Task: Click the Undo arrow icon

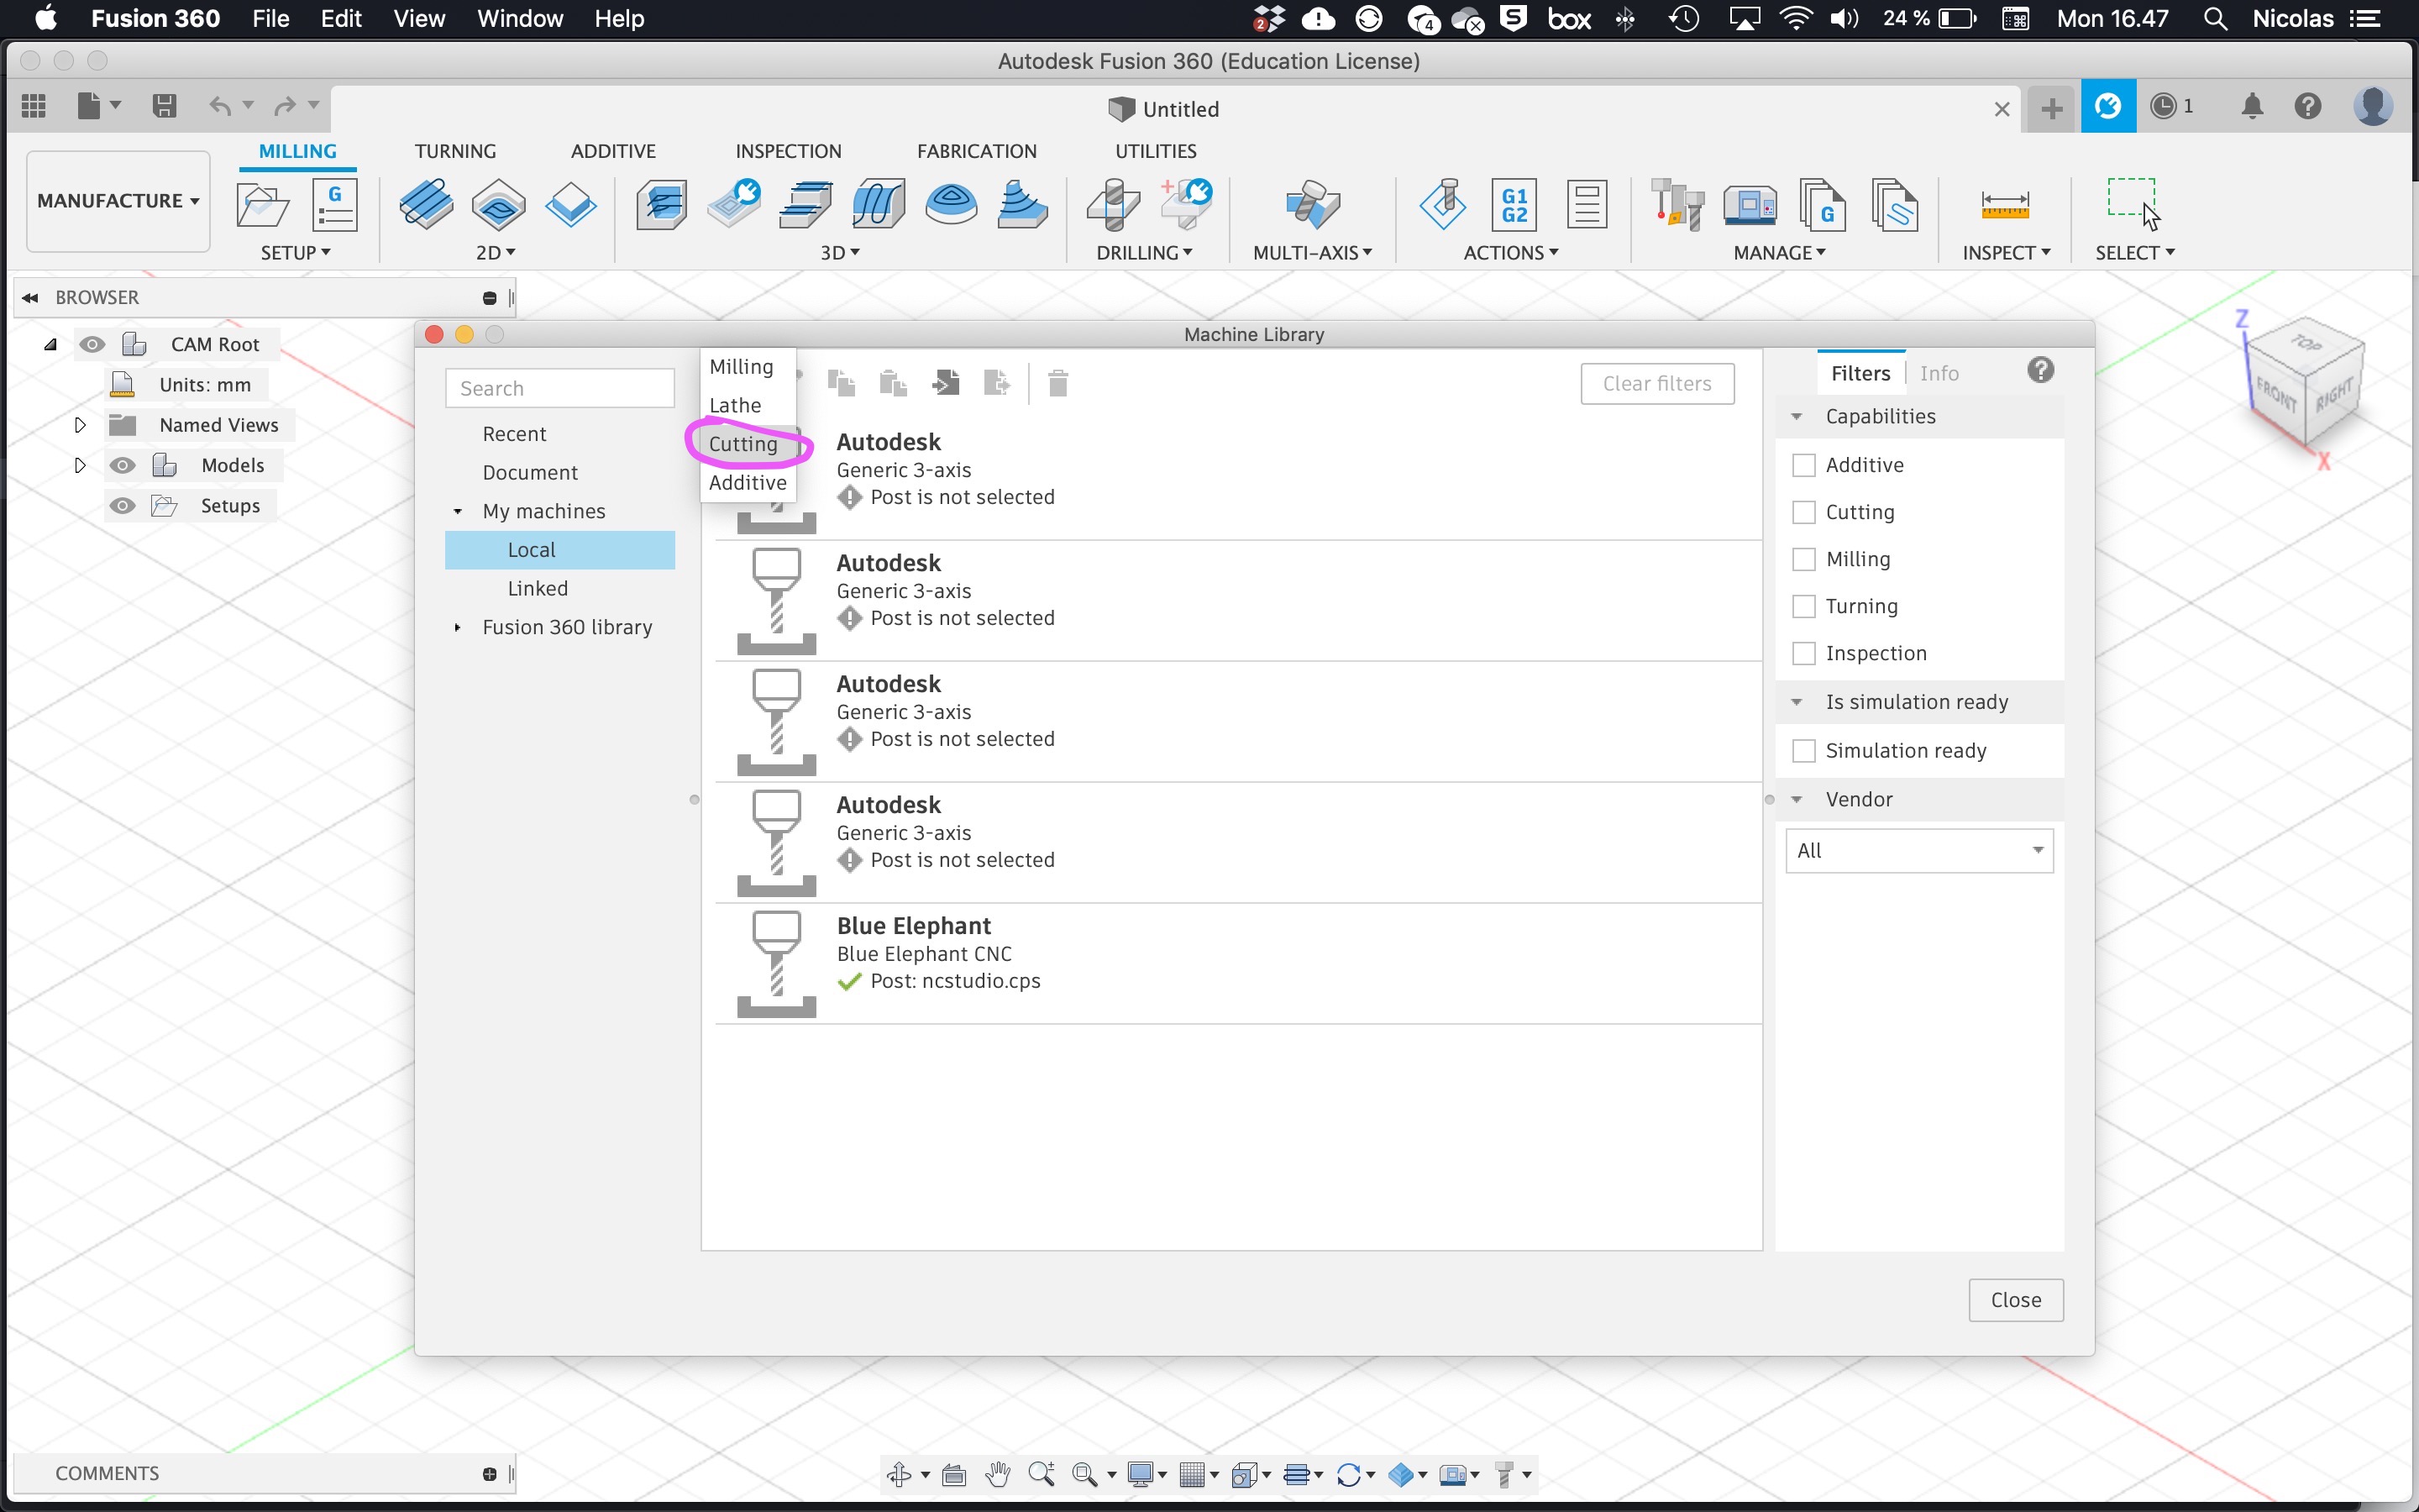Action: click(x=220, y=106)
